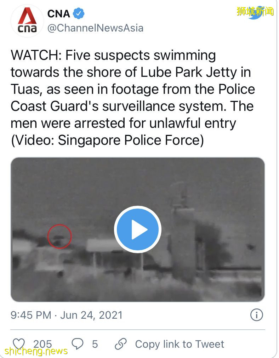Click Copy link to Tweet

point(180,344)
